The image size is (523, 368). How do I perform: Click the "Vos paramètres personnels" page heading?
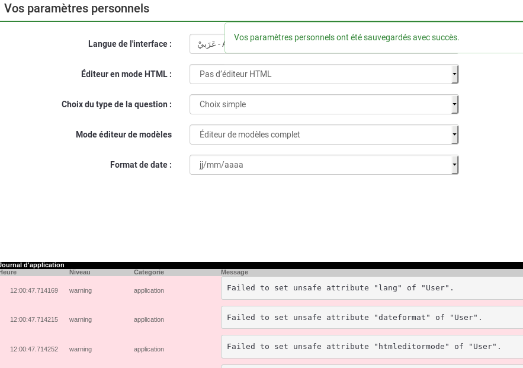pos(77,9)
